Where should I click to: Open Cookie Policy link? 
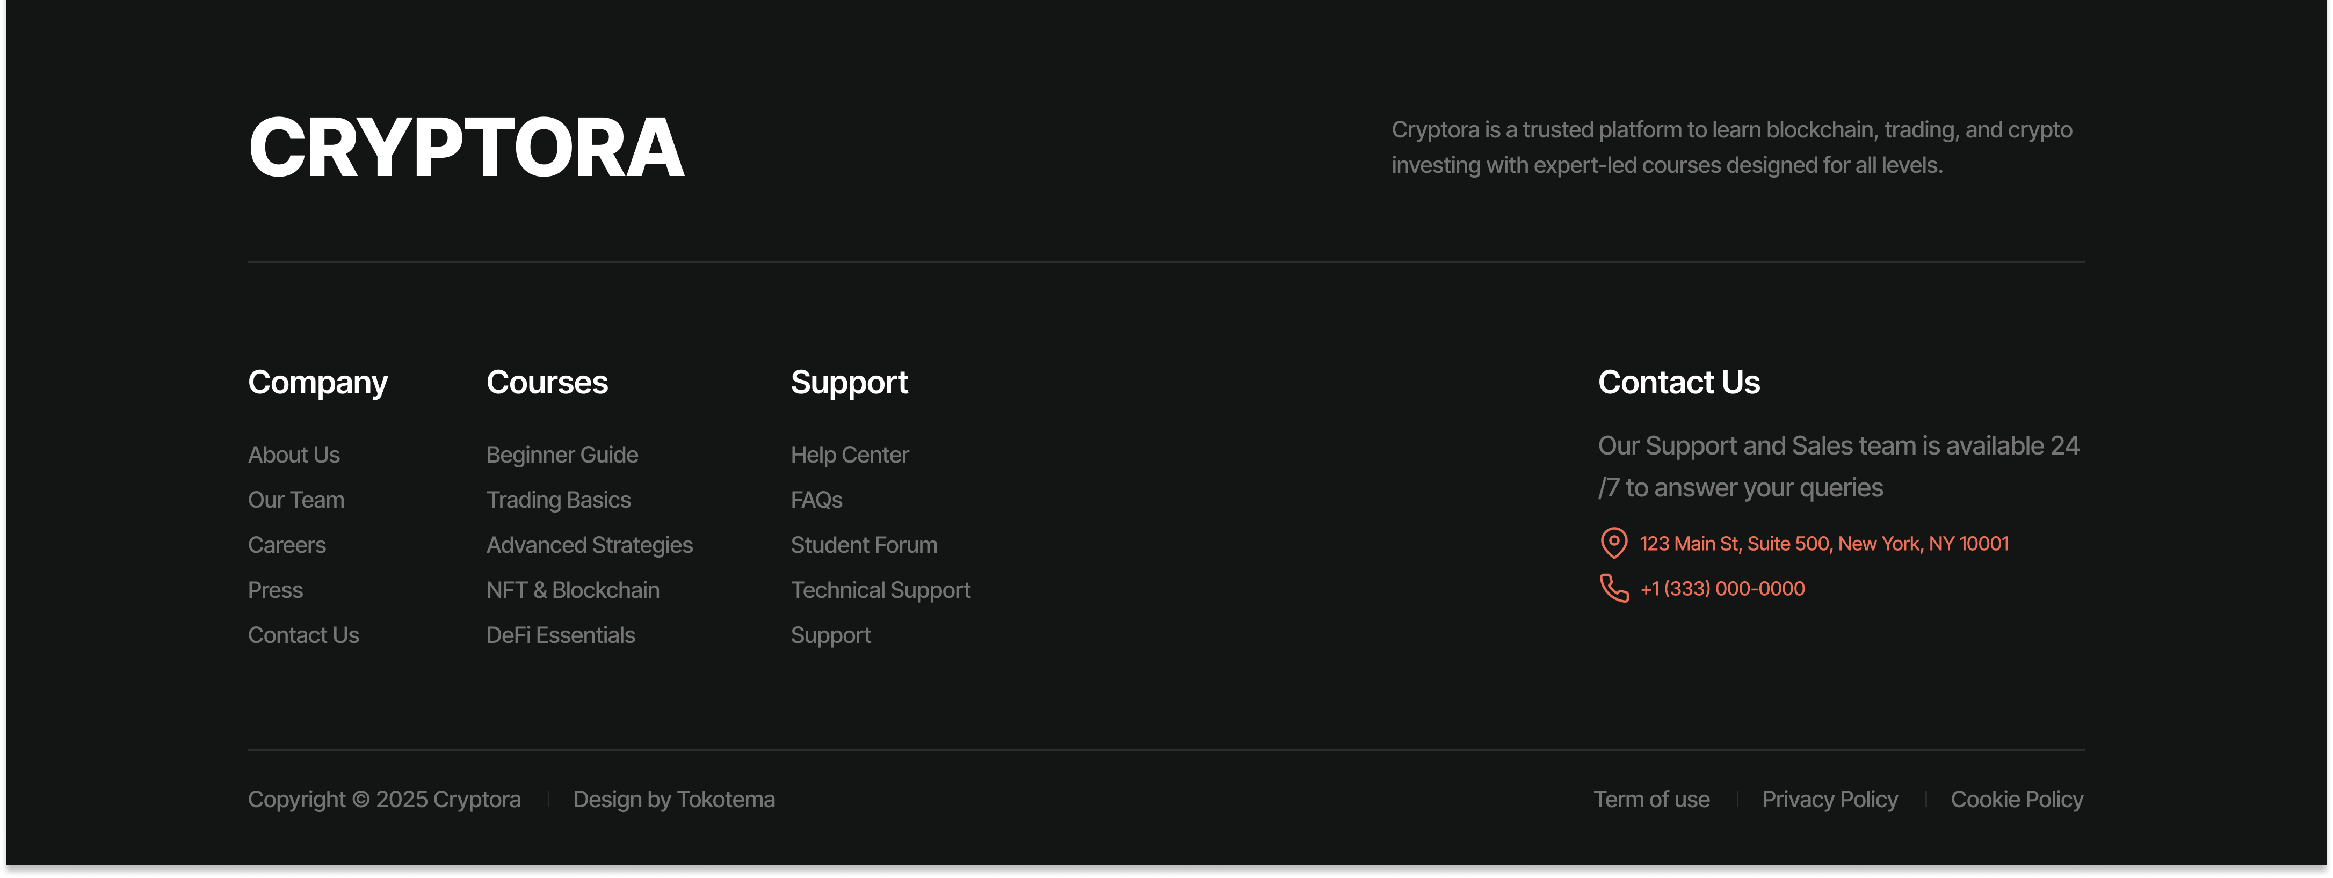tap(2016, 799)
